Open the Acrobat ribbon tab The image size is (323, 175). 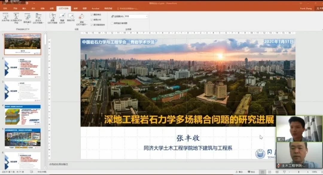click(x=95, y=8)
